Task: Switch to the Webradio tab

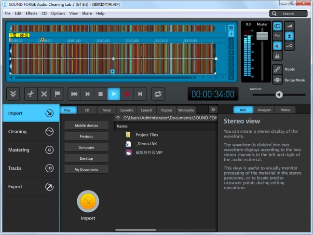Action: [186, 110]
